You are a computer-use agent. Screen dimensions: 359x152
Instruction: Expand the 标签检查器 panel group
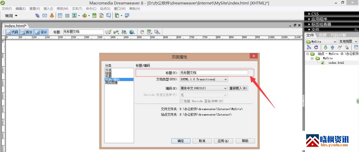pyautogui.click(x=310, y=24)
